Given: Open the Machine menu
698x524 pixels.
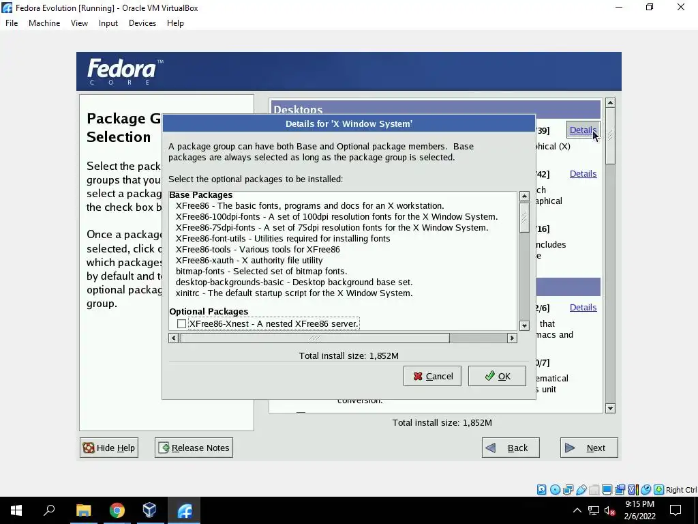Looking at the screenshot, I should [x=44, y=23].
